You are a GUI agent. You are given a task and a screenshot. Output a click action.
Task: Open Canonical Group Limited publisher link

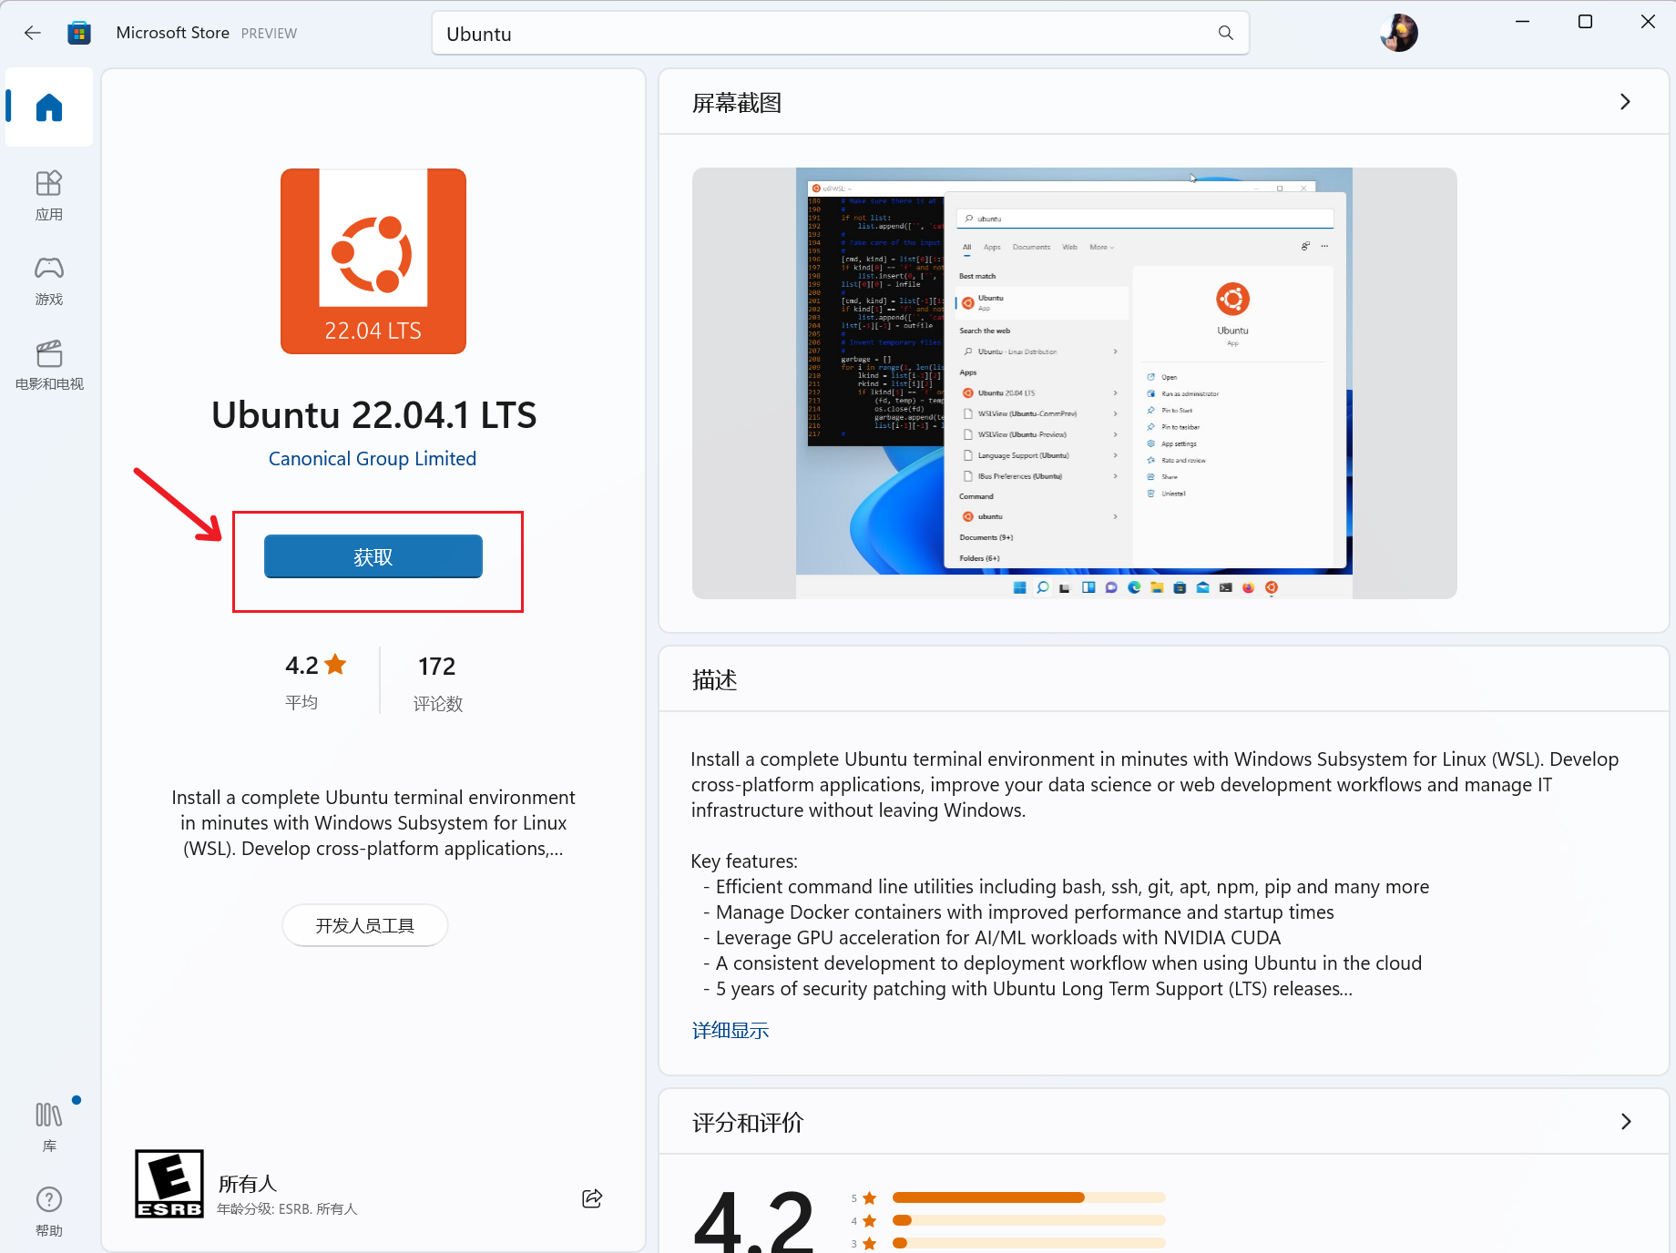[x=373, y=459]
